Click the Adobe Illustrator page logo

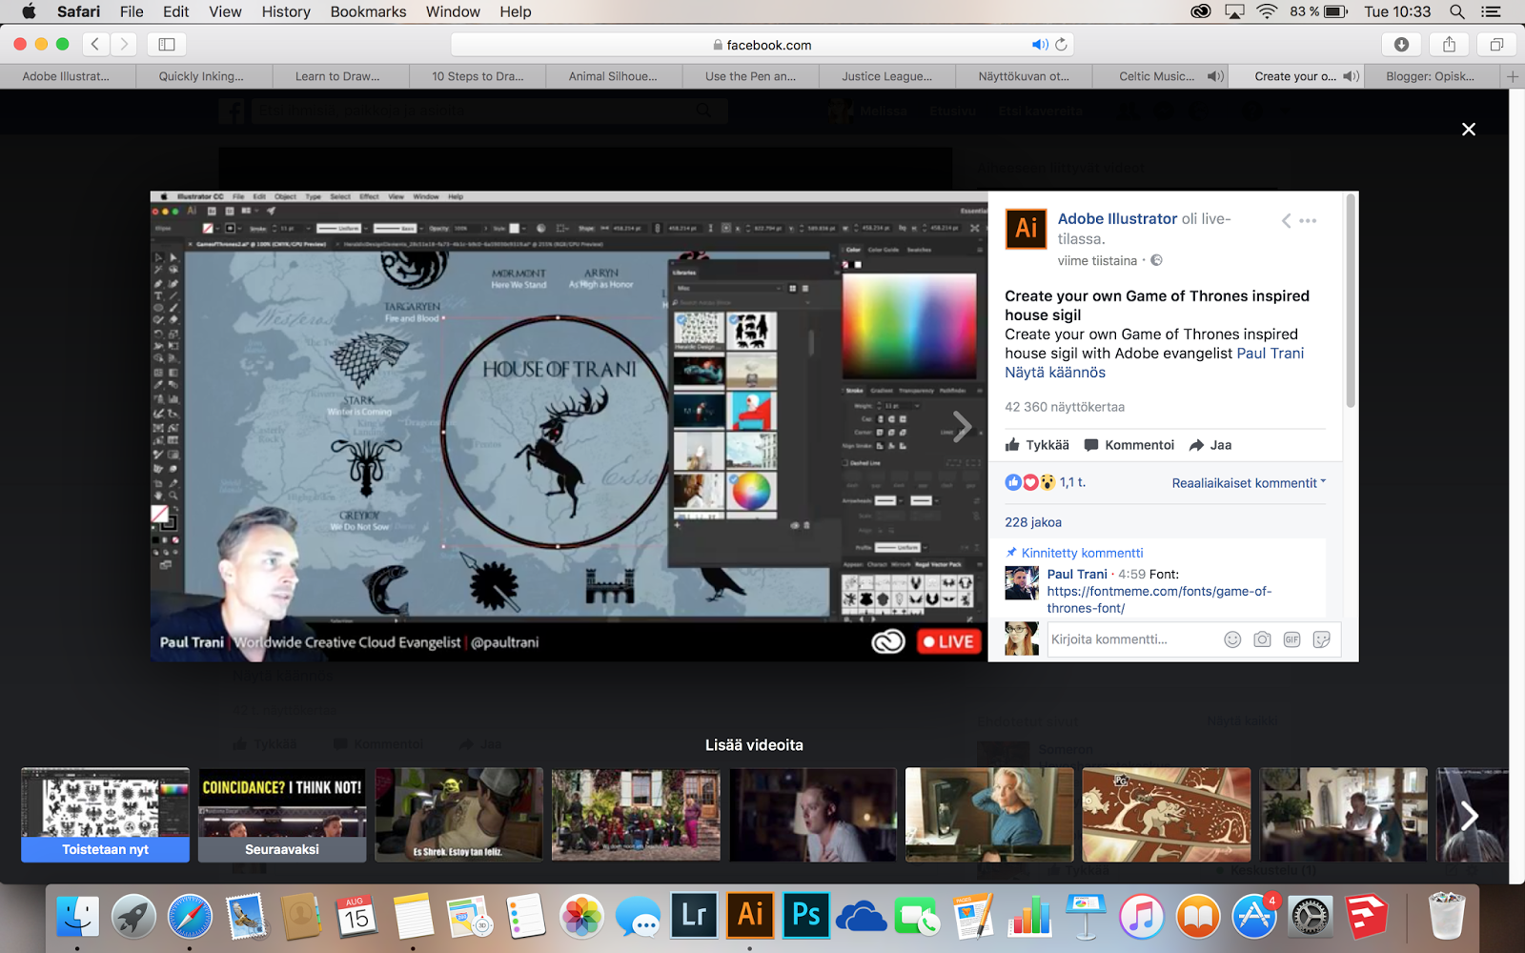pos(1027,229)
